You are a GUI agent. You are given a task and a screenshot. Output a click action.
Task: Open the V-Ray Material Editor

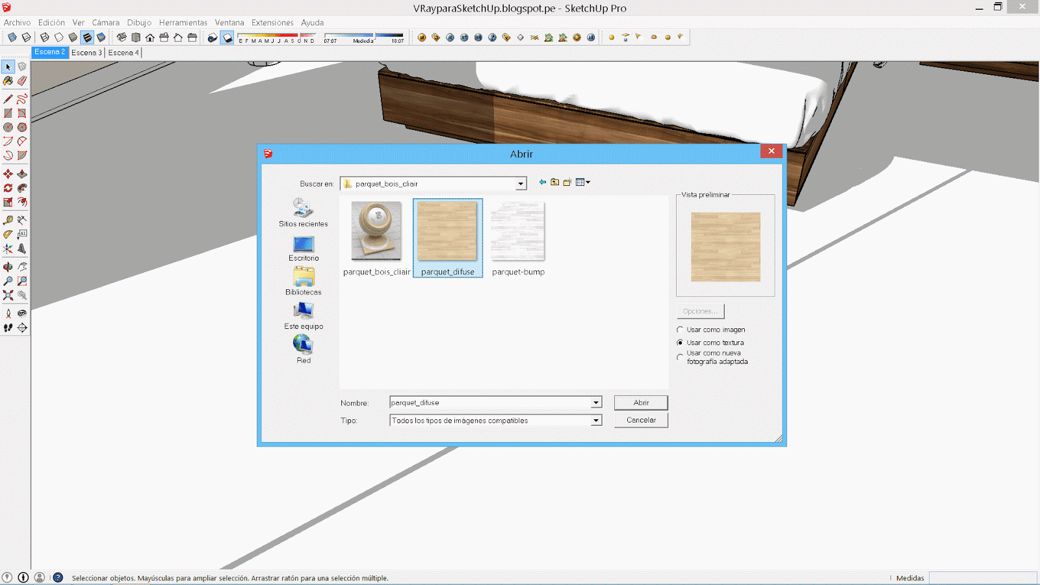pyautogui.click(x=421, y=37)
